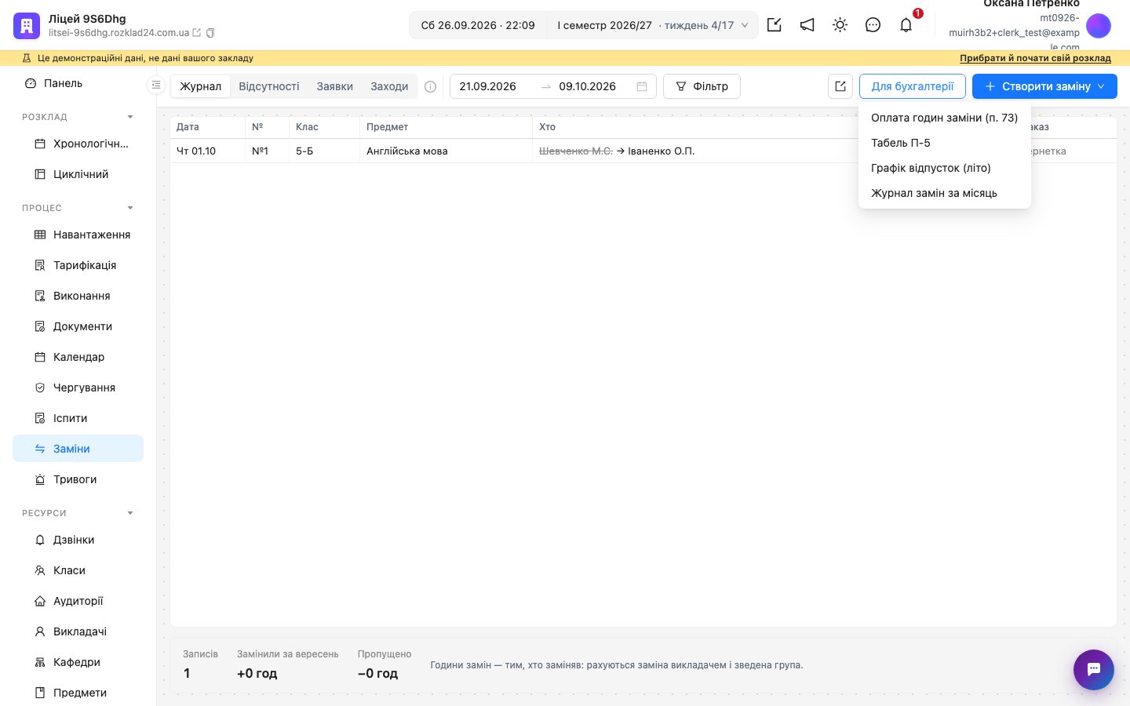This screenshot has width=1130, height=706.
Task: Open the date range calendar icon
Action: [x=642, y=86]
